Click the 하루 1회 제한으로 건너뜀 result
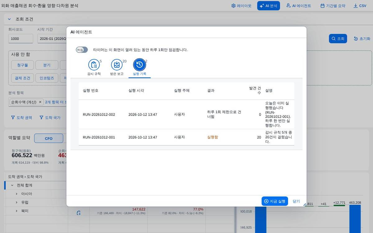Viewport: 373px width, 233px height. pyautogui.click(x=224, y=114)
